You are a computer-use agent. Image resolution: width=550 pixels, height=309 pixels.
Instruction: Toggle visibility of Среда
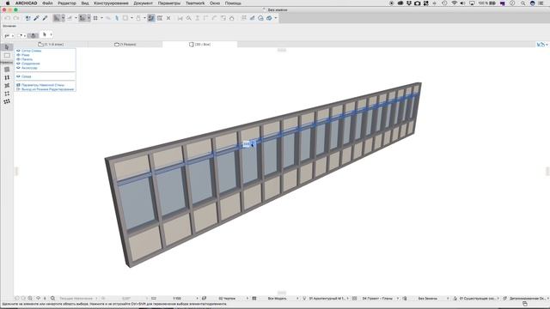(x=18, y=76)
